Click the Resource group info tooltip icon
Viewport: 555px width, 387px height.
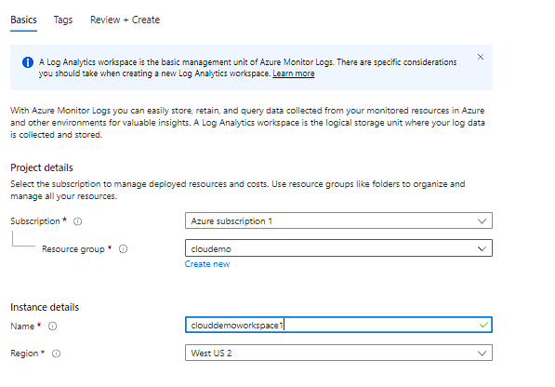pyautogui.click(x=123, y=249)
